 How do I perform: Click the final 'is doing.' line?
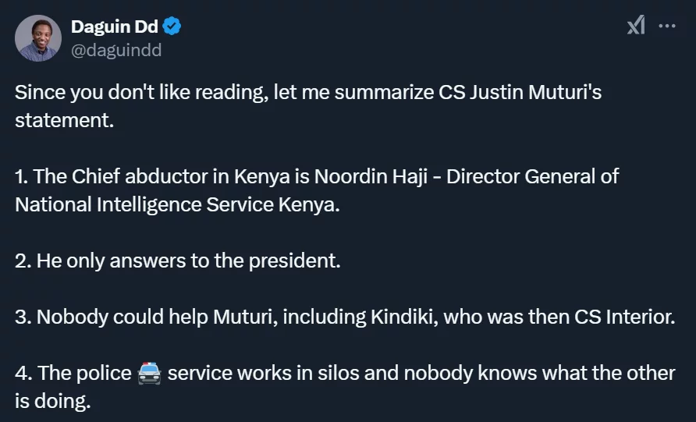coord(53,401)
